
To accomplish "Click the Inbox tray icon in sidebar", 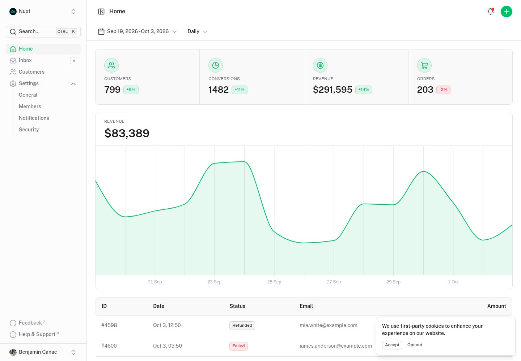I will click(x=13, y=61).
